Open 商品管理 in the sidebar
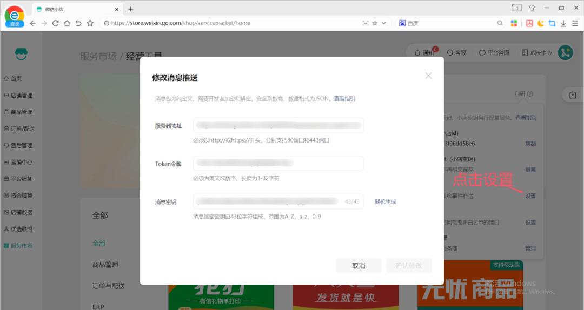 pyautogui.click(x=18, y=112)
